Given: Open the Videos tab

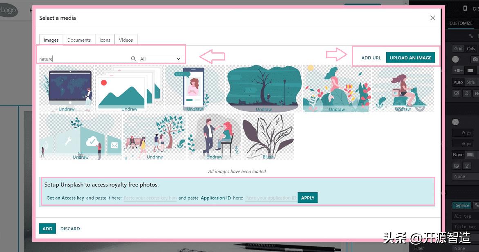Looking at the screenshot, I should click(x=126, y=40).
